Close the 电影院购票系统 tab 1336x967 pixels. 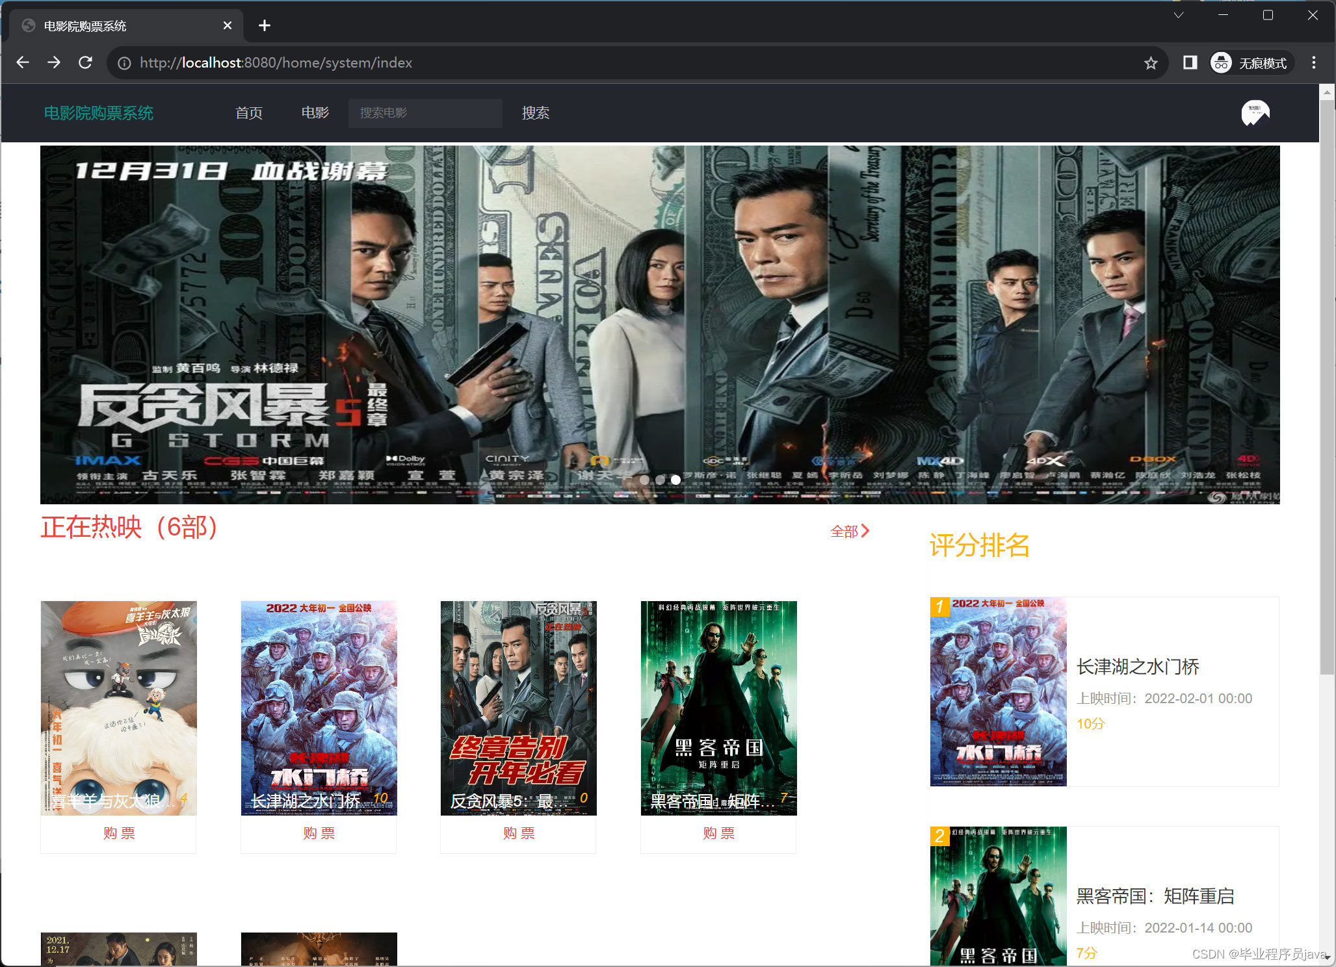tap(227, 25)
